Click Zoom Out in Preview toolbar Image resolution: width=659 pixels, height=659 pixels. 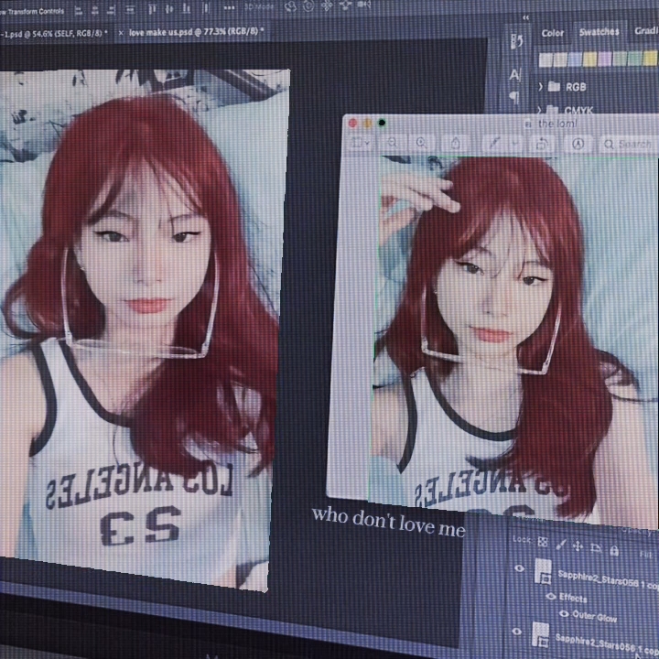pyautogui.click(x=392, y=142)
